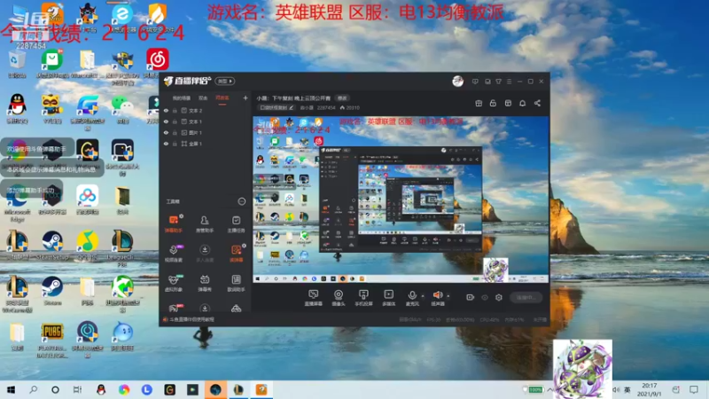Hide the 图片 1 layer with eye
Viewport: 709px width, 399px height.
(x=166, y=132)
